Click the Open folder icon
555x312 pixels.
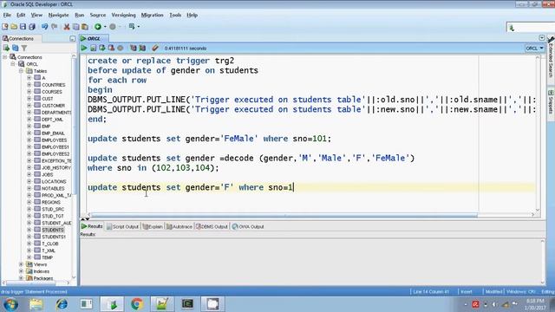coord(14,27)
